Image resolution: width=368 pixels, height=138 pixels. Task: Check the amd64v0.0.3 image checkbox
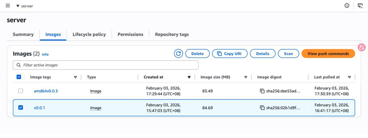[x=20, y=91]
